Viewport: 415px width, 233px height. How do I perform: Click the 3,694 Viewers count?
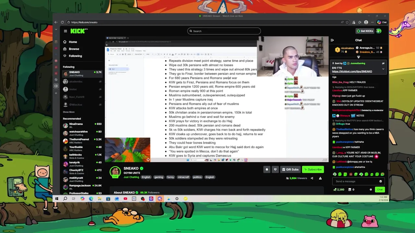(296, 178)
